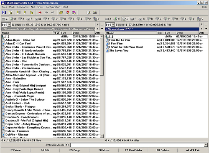The image size is (209, 153).
Task: Select CD drive d in the left drive bar
Action: click(x=13, y=19)
